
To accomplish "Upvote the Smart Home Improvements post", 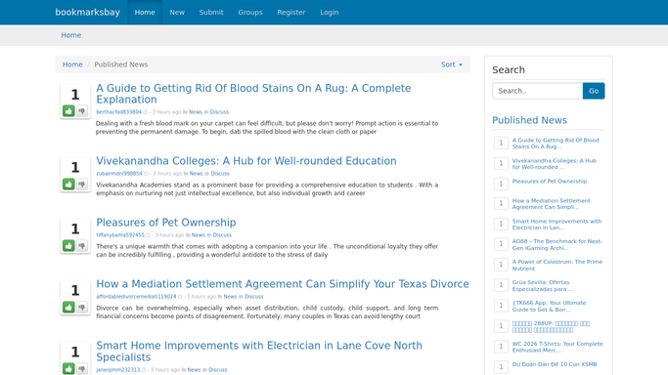I will point(68,368).
